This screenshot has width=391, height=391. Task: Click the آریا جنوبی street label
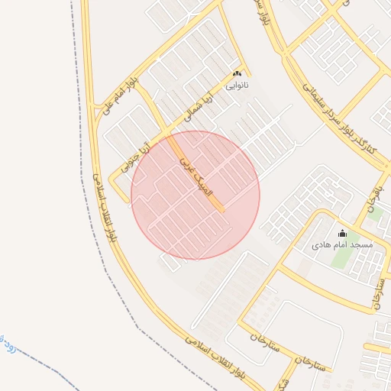point(135,159)
